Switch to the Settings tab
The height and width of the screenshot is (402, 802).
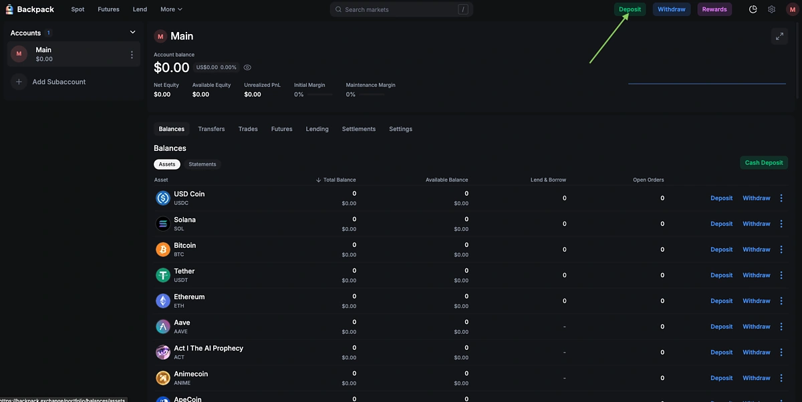(400, 129)
